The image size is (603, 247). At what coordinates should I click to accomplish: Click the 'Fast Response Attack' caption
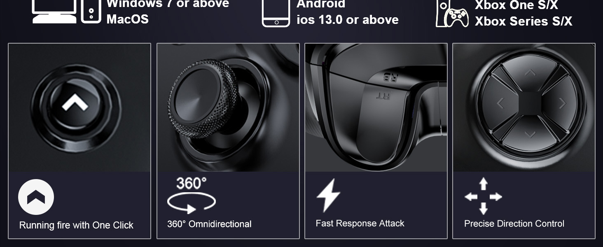(x=360, y=224)
